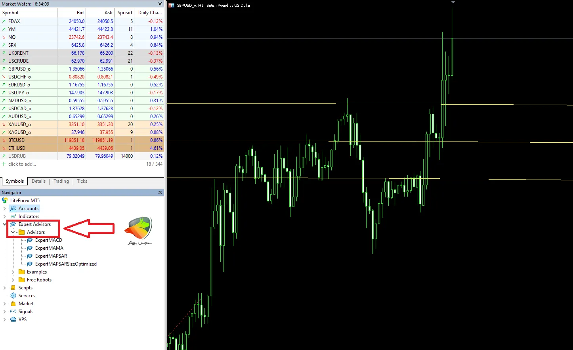
Task: Click the Services gear icon
Action: pyautogui.click(x=13, y=296)
